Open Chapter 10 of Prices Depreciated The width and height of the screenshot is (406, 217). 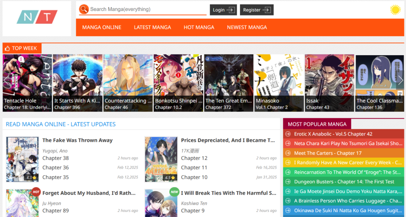[x=194, y=177]
